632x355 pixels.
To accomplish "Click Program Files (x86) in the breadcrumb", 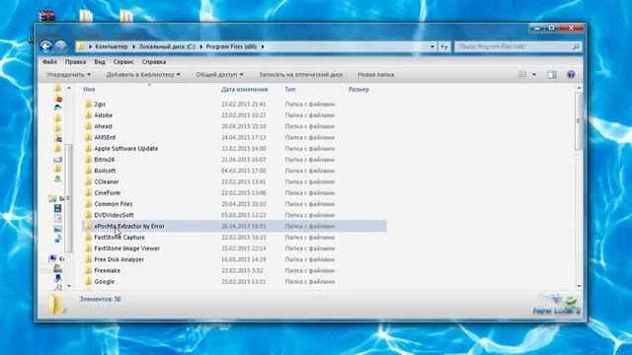I will [x=231, y=46].
